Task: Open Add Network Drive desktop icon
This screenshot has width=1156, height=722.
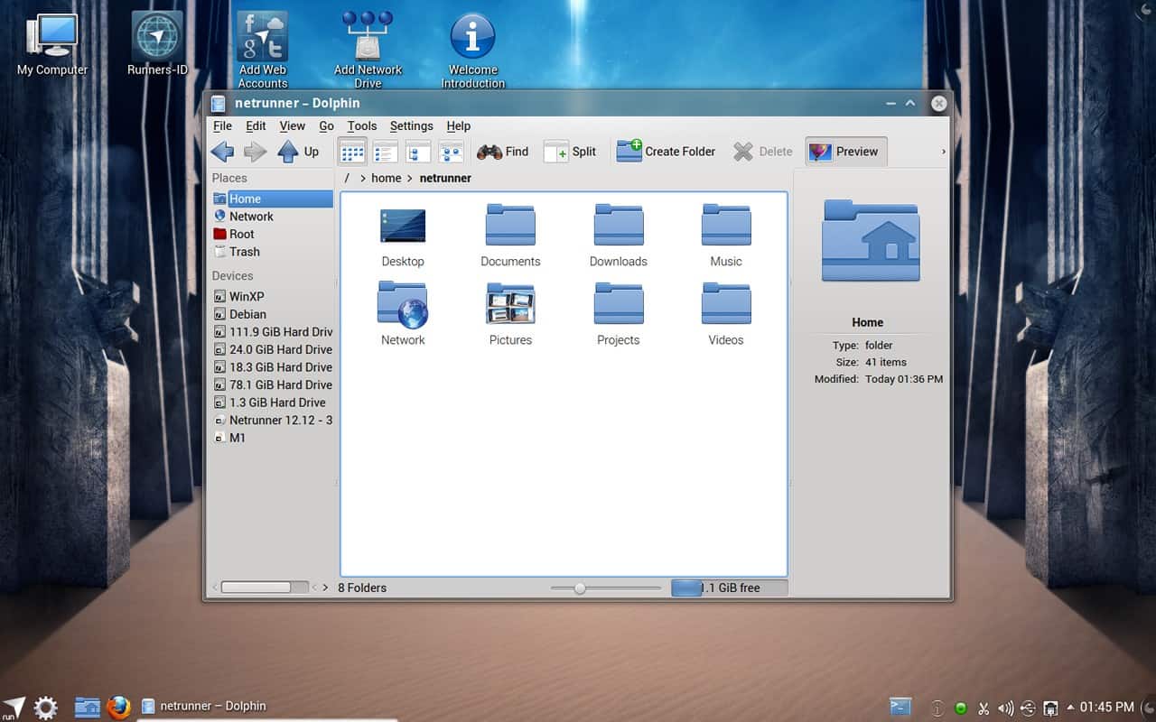Action: [x=368, y=50]
